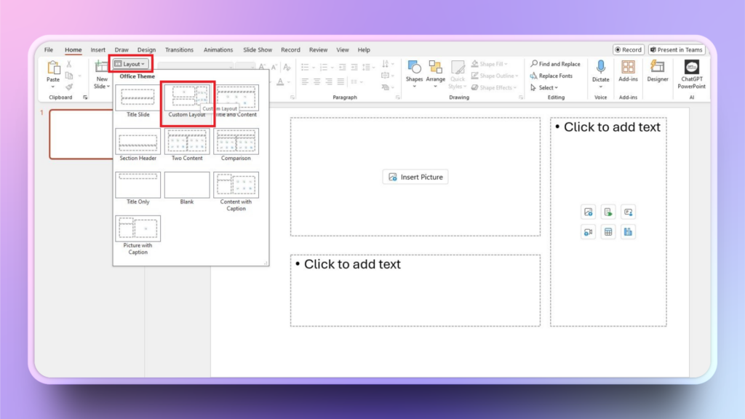This screenshot has width=745, height=419.
Task: Click the Justify paragraph icon
Action: 340,81
